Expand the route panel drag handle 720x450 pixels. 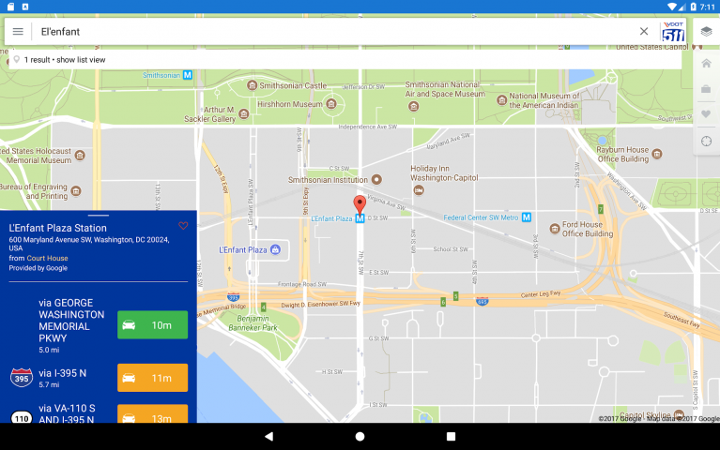(99, 216)
